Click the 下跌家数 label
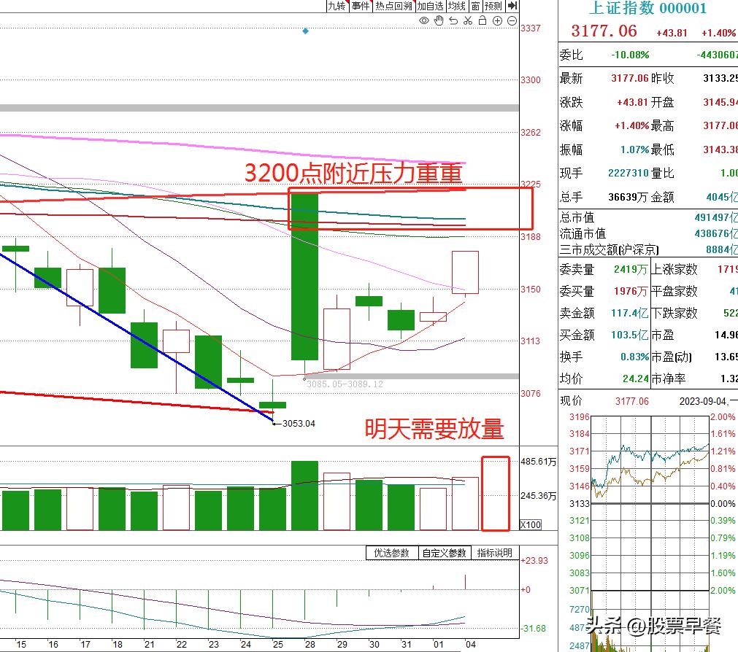738x652 pixels. pos(674,313)
